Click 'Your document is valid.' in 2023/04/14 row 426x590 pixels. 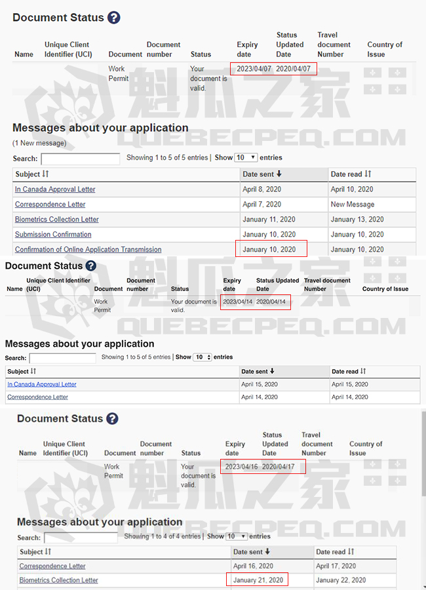(194, 306)
